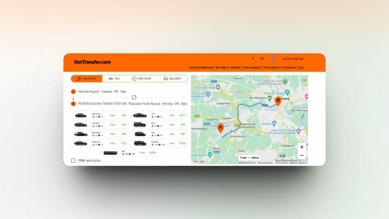Click the GetTransfer.com logo
The width and height of the screenshot is (389, 219).
tap(92, 62)
